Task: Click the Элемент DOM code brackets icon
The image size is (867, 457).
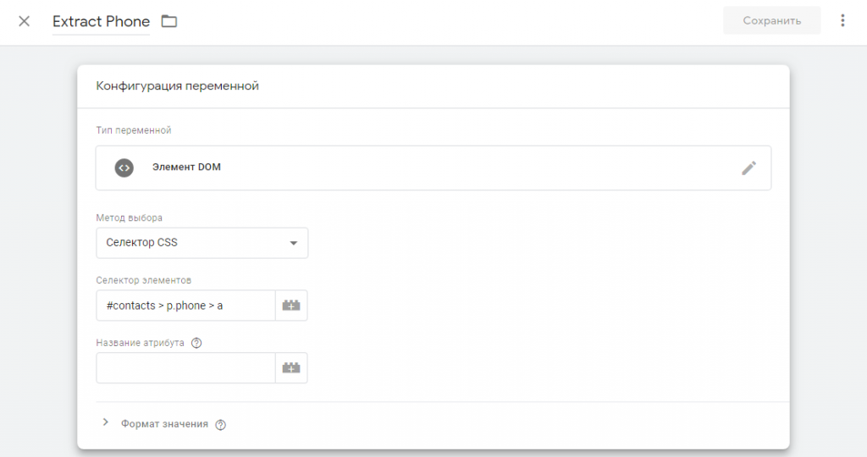Action: (x=124, y=168)
